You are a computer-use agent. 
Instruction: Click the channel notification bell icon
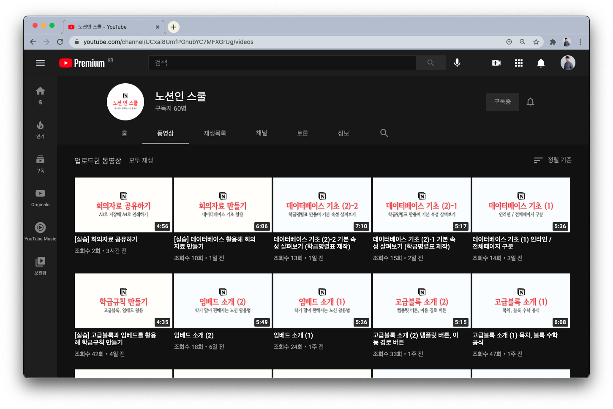530,102
